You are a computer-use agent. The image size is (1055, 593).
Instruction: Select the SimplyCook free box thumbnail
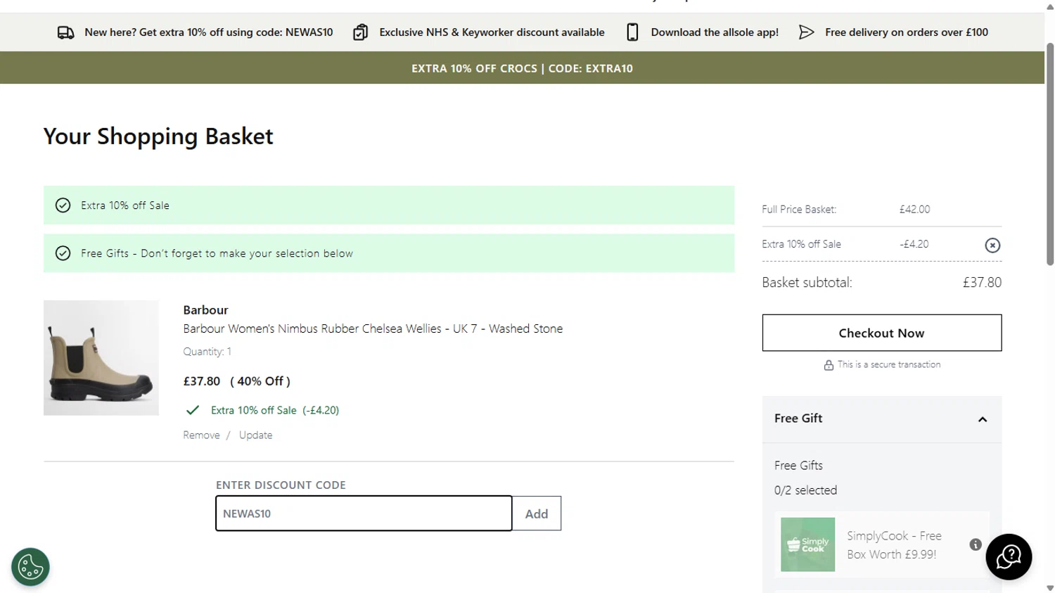(x=807, y=544)
